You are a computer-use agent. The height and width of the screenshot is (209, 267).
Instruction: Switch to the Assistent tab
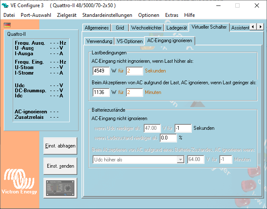[240, 28]
